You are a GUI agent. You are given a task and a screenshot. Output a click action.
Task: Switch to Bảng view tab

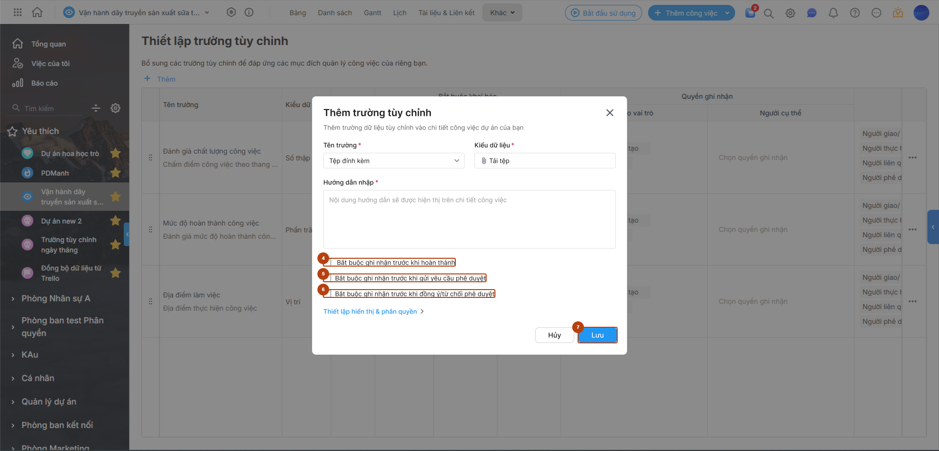(x=297, y=13)
